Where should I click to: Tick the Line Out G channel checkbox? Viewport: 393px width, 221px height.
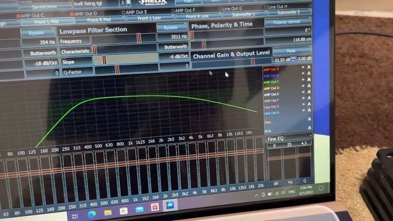coord(220,9)
